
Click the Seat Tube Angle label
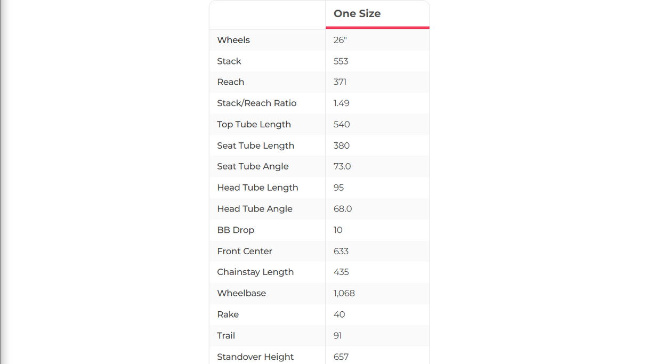pyautogui.click(x=253, y=166)
